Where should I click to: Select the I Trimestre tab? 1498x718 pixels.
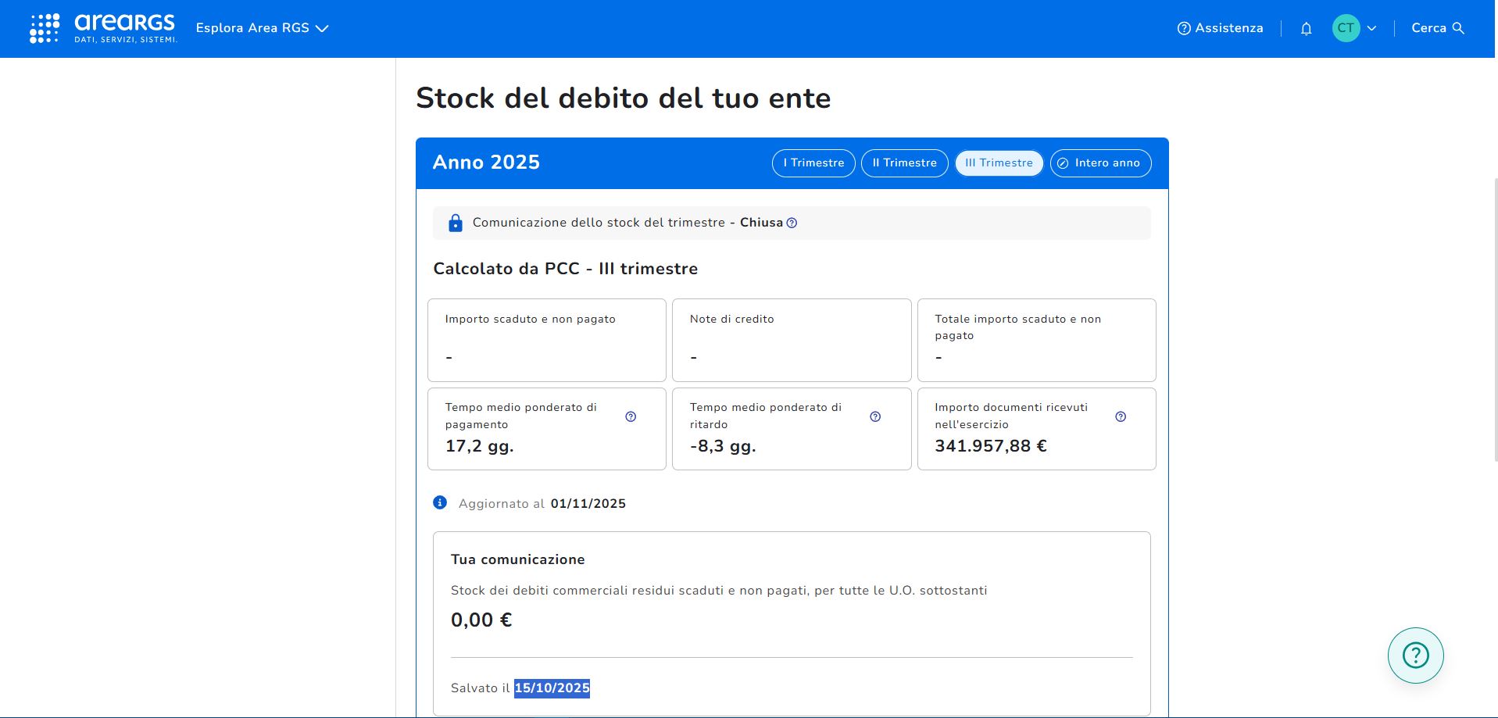click(813, 163)
